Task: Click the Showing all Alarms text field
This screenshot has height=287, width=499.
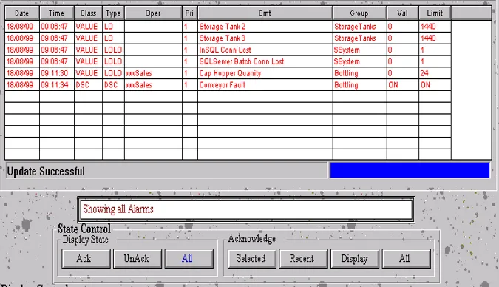Action: (246, 209)
